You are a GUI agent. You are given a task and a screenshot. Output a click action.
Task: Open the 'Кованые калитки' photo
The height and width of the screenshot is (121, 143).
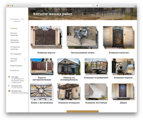click(x=119, y=37)
